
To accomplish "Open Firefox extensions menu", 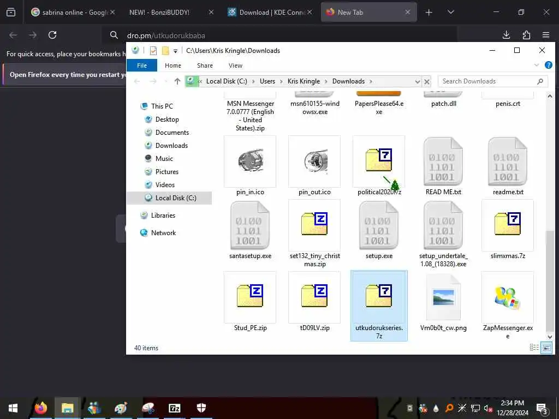I will pos(526,35).
